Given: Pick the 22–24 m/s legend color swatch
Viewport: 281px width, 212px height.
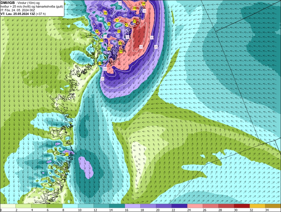Looking at the screenshot, I should click(179, 206).
